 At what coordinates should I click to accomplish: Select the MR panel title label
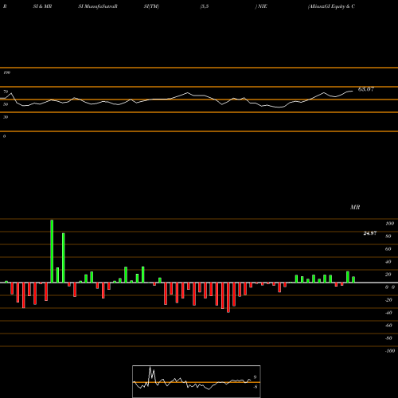pyautogui.click(x=355, y=207)
